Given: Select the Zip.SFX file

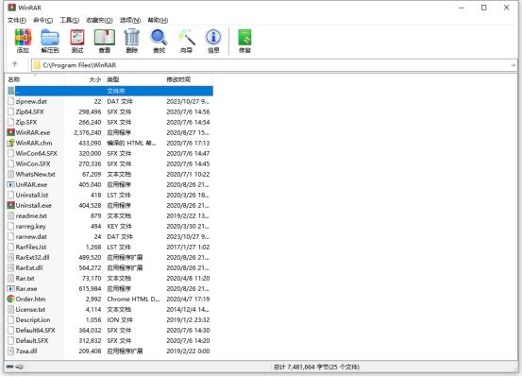Looking at the screenshot, I should tap(26, 122).
